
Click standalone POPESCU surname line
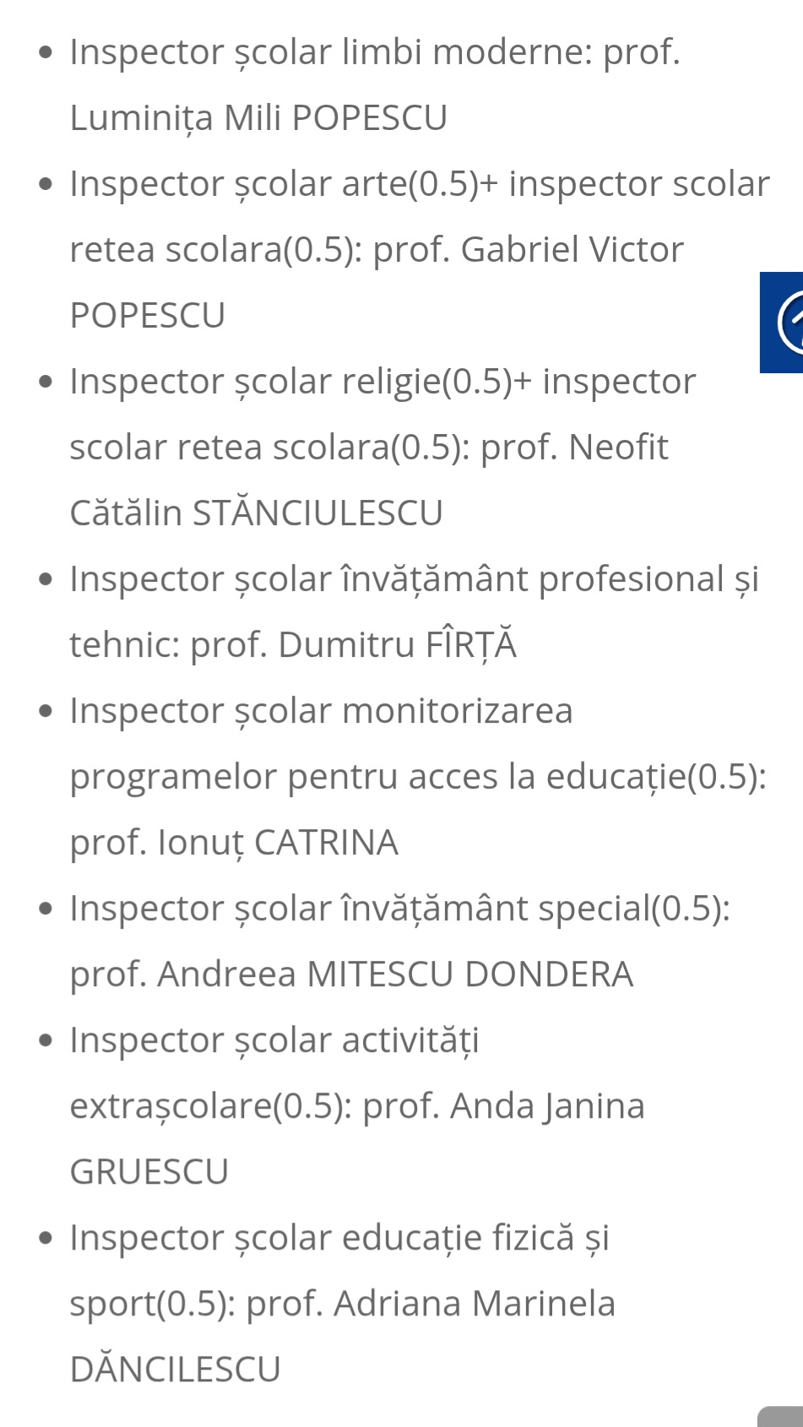(148, 316)
